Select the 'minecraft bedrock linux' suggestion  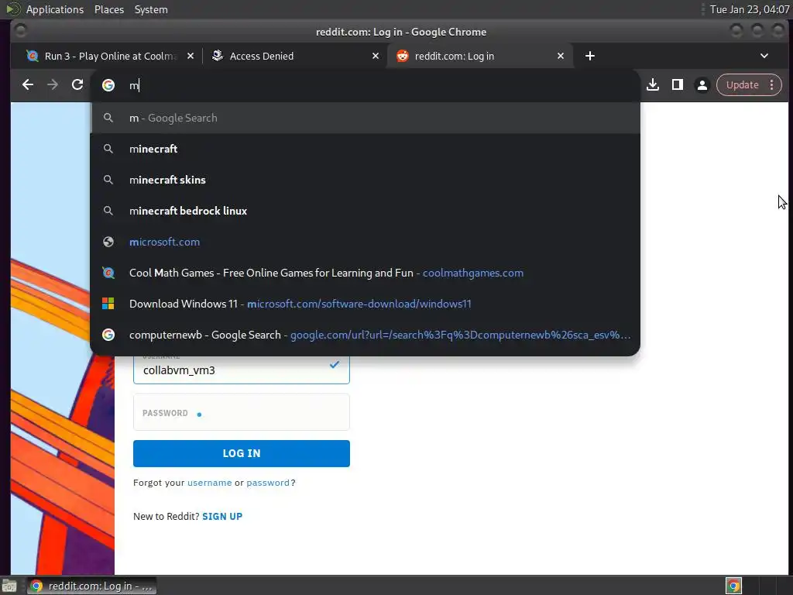tap(366, 211)
